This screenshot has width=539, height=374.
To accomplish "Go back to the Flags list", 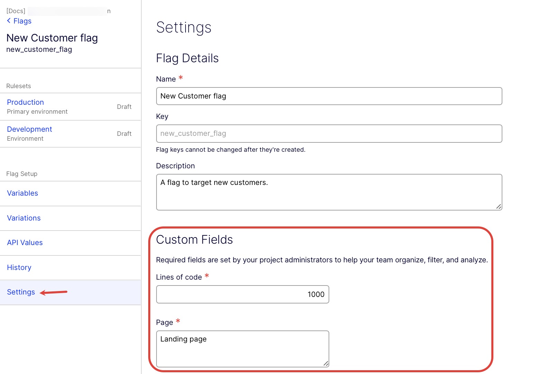I will [x=22, y=21].
